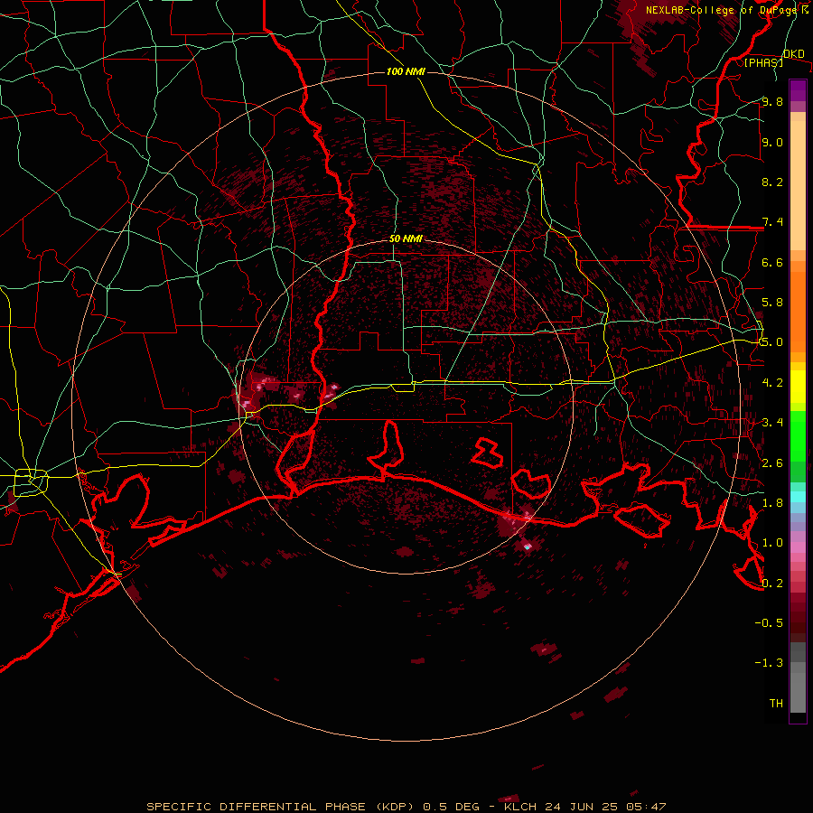This screenshot has width=813, height=813.
Task: Pick the bright green legend swatch
Action: tap(798, 437)
